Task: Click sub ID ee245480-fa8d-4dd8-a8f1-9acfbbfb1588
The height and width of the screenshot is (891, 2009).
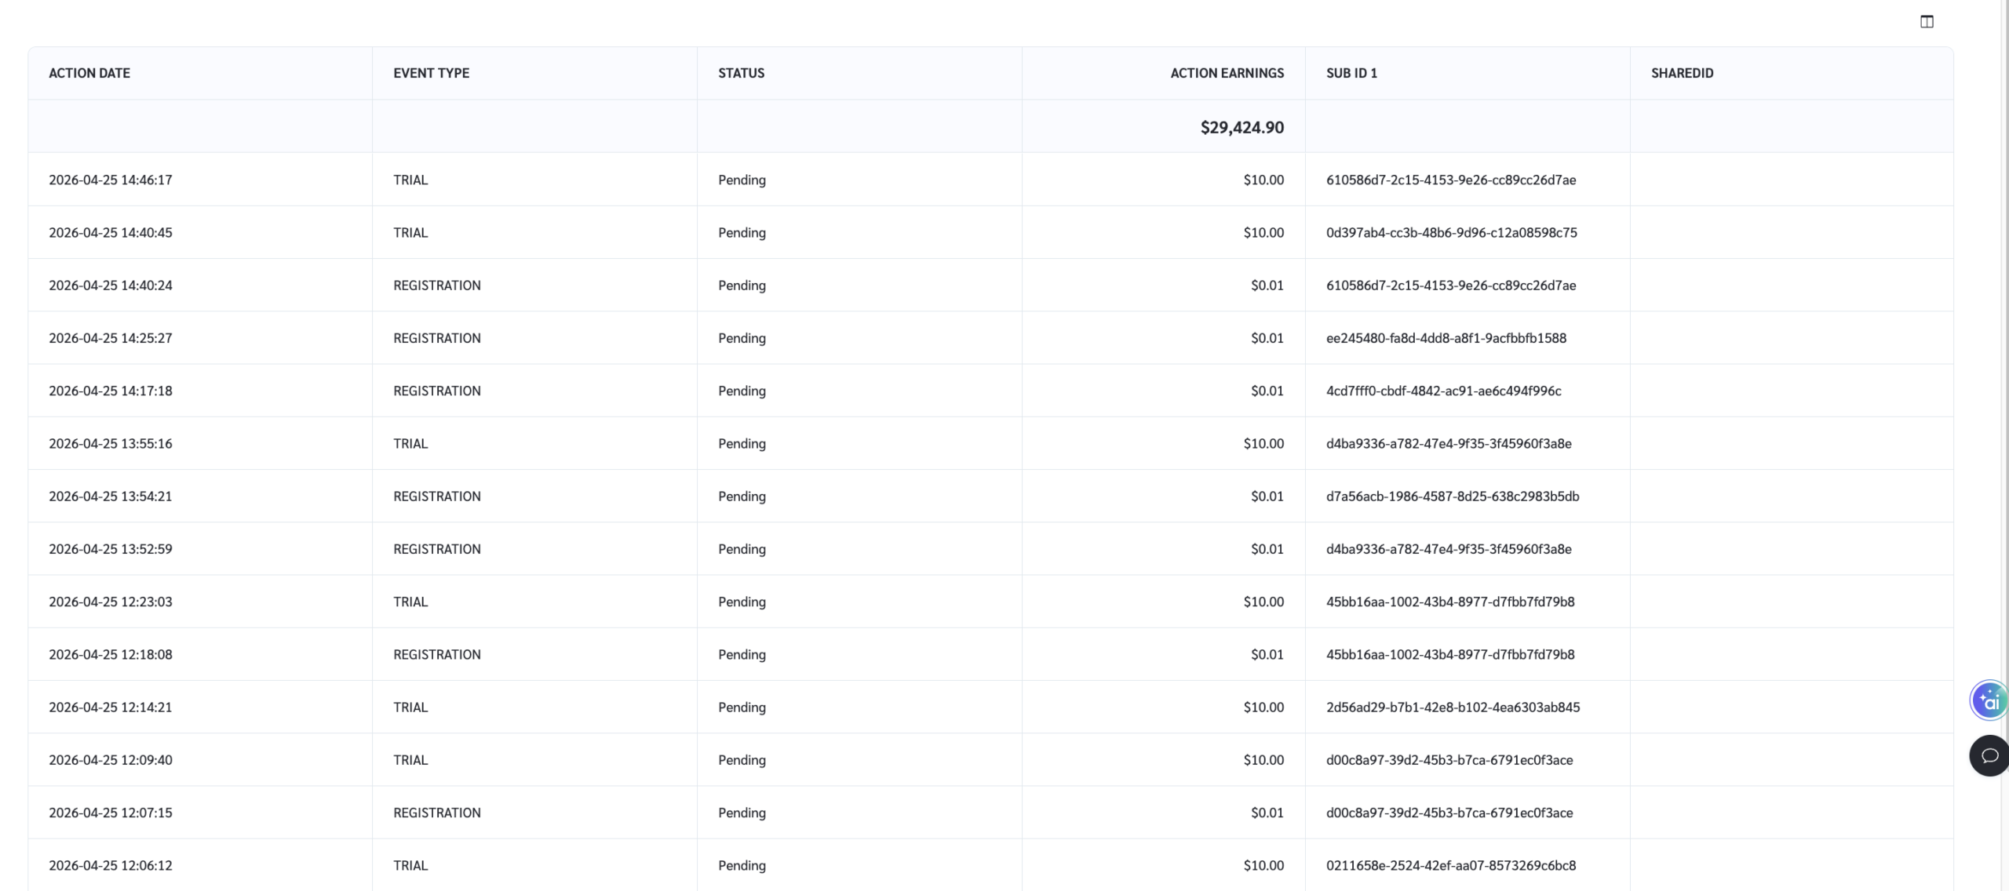Action: pos(1446,338)
